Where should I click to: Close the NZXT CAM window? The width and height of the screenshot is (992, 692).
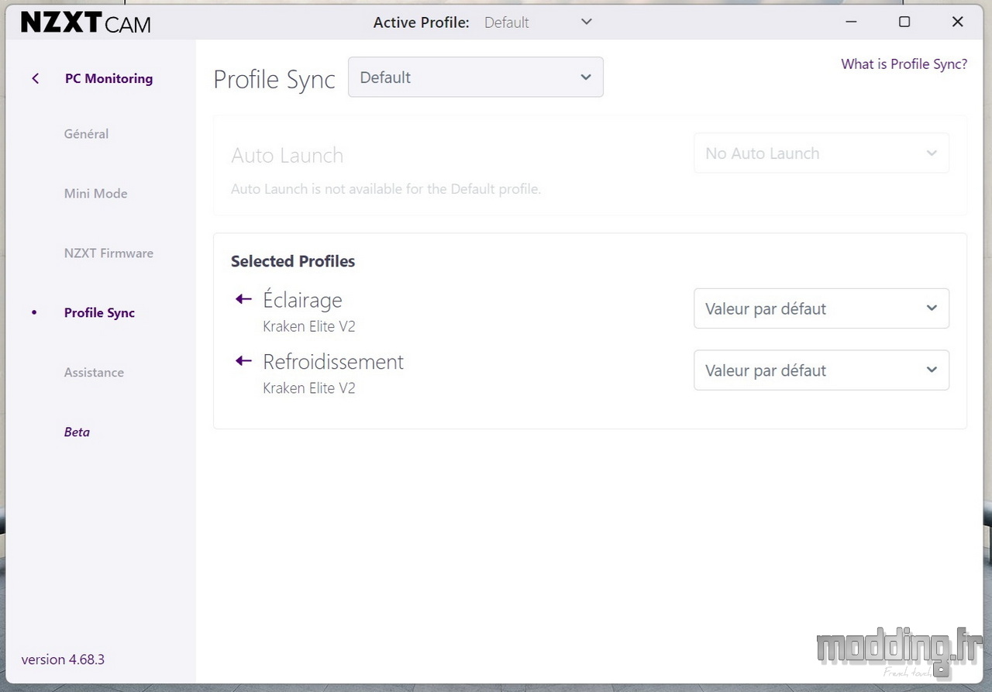957,22
